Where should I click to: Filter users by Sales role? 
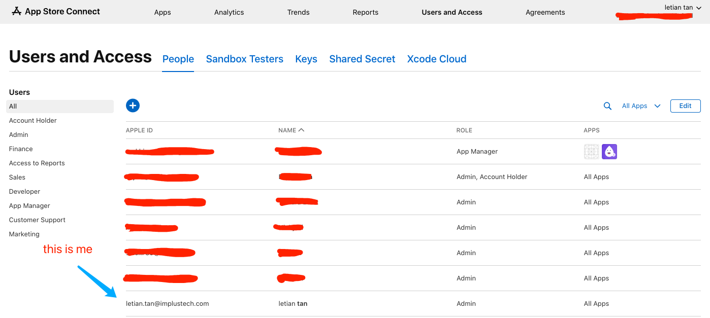[17, 178]
